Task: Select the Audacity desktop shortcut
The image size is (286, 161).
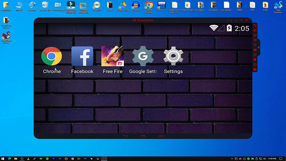Action: coord(136,6)
